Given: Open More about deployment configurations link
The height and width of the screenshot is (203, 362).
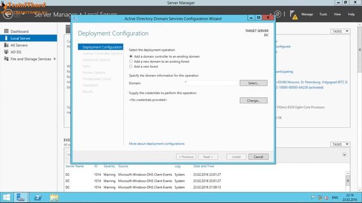Looking at the screenshot, I should tap(157, 144).
